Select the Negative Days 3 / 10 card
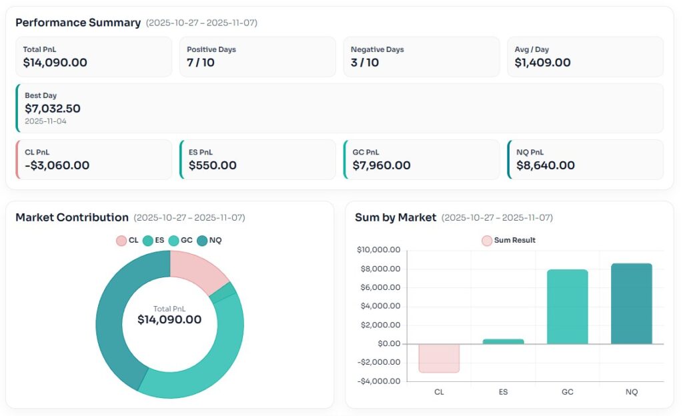The height and width of the screenshot is (416, 683). 421,57
